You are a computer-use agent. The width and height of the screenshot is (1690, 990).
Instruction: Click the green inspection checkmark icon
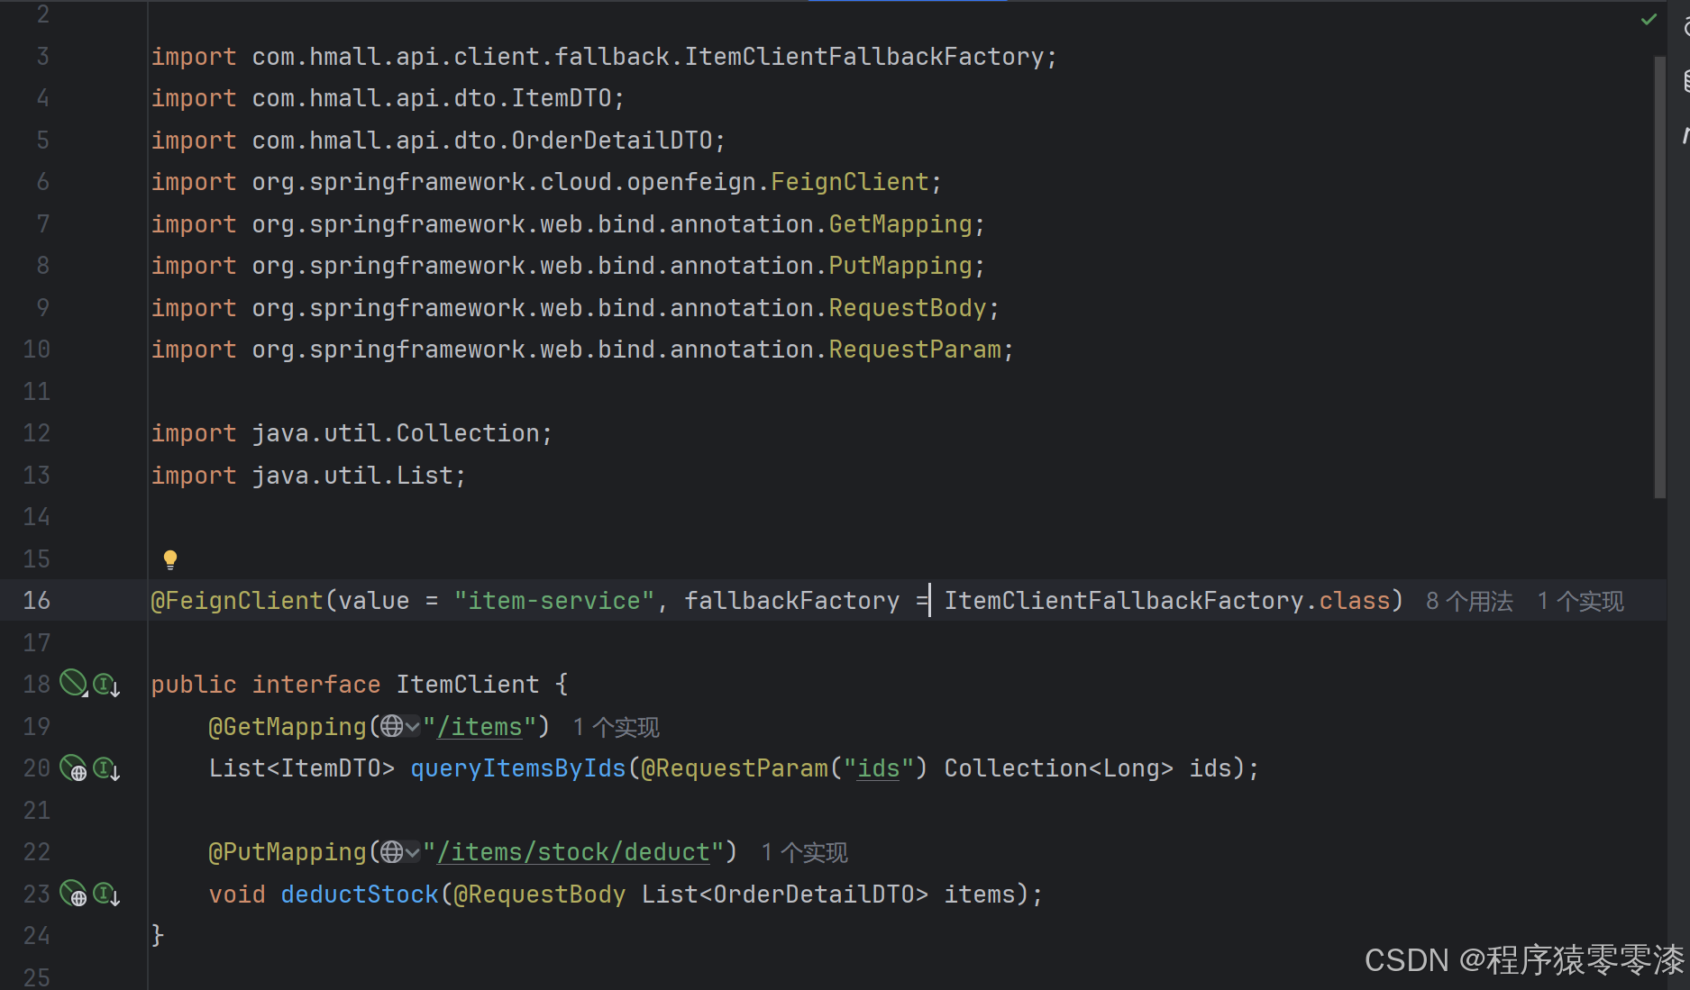[1649, 19]
